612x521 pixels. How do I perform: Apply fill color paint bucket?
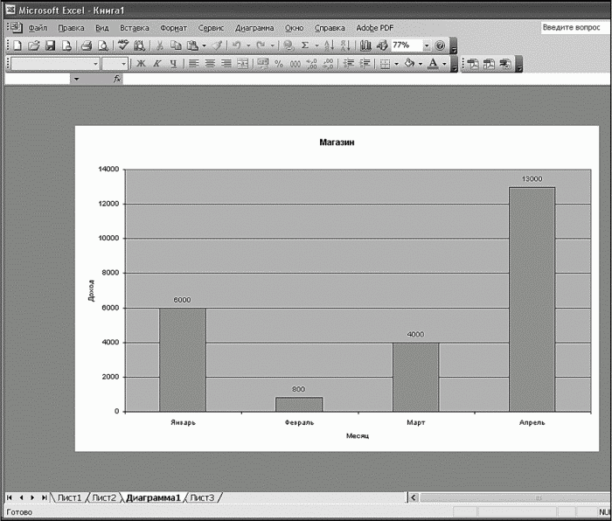point(409,63)
